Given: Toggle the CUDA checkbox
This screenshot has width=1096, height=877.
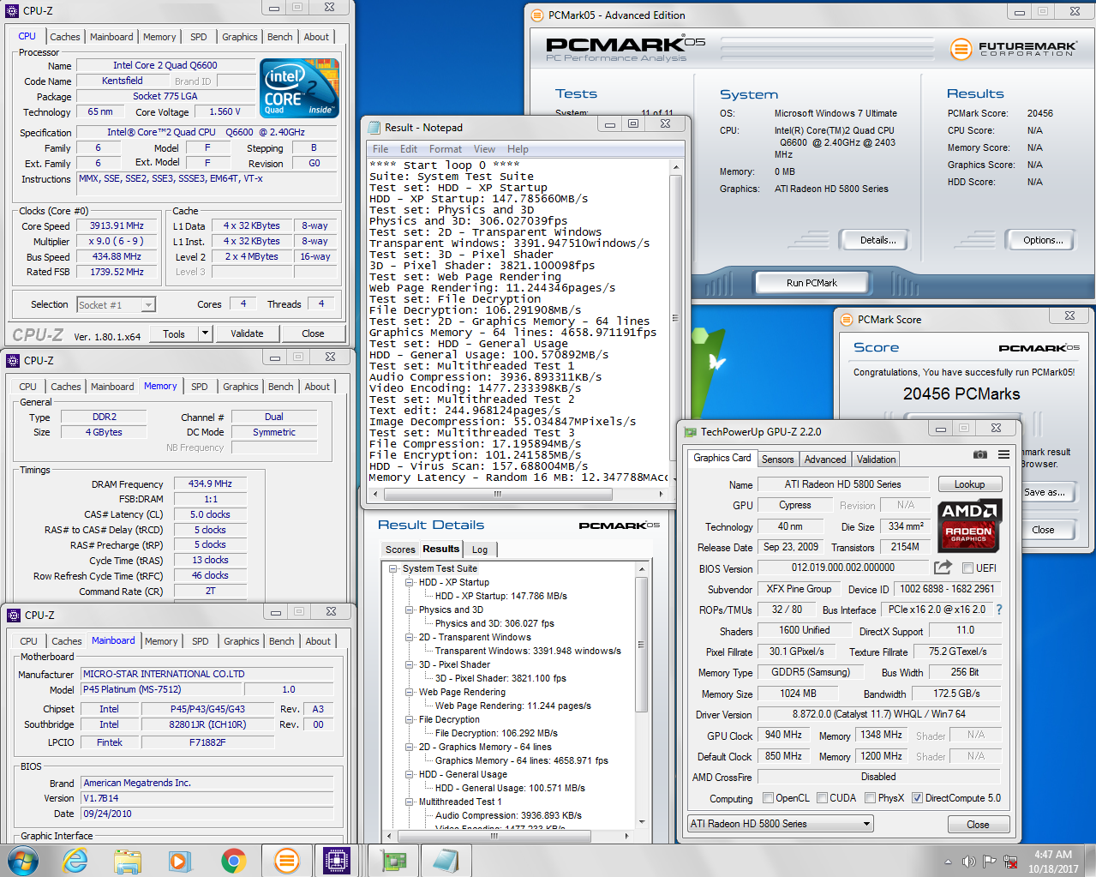Looking at the screenshot, I should click(822, 798).
